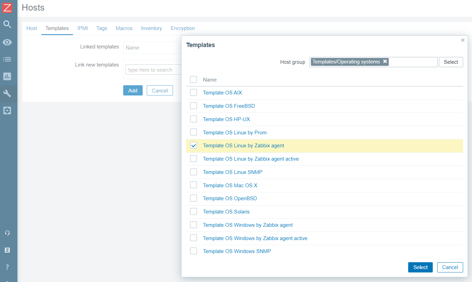472x282 pixels.
Task: Open the Monitoring eye icon
Action: click(7, 42)
